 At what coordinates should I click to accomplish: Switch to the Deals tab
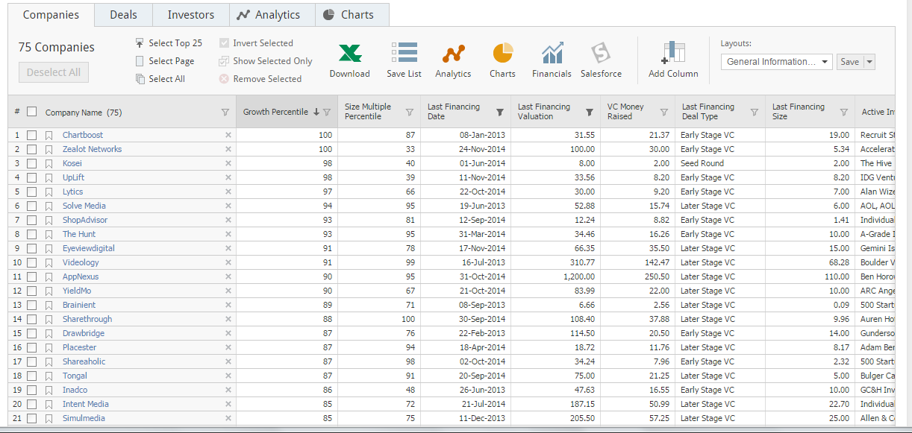[x=123, y=15]
